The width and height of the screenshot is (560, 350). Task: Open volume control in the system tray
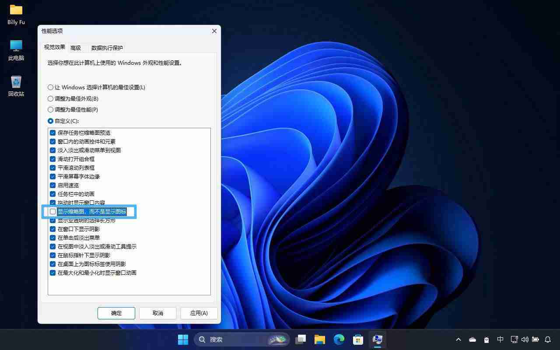[525, 339]
